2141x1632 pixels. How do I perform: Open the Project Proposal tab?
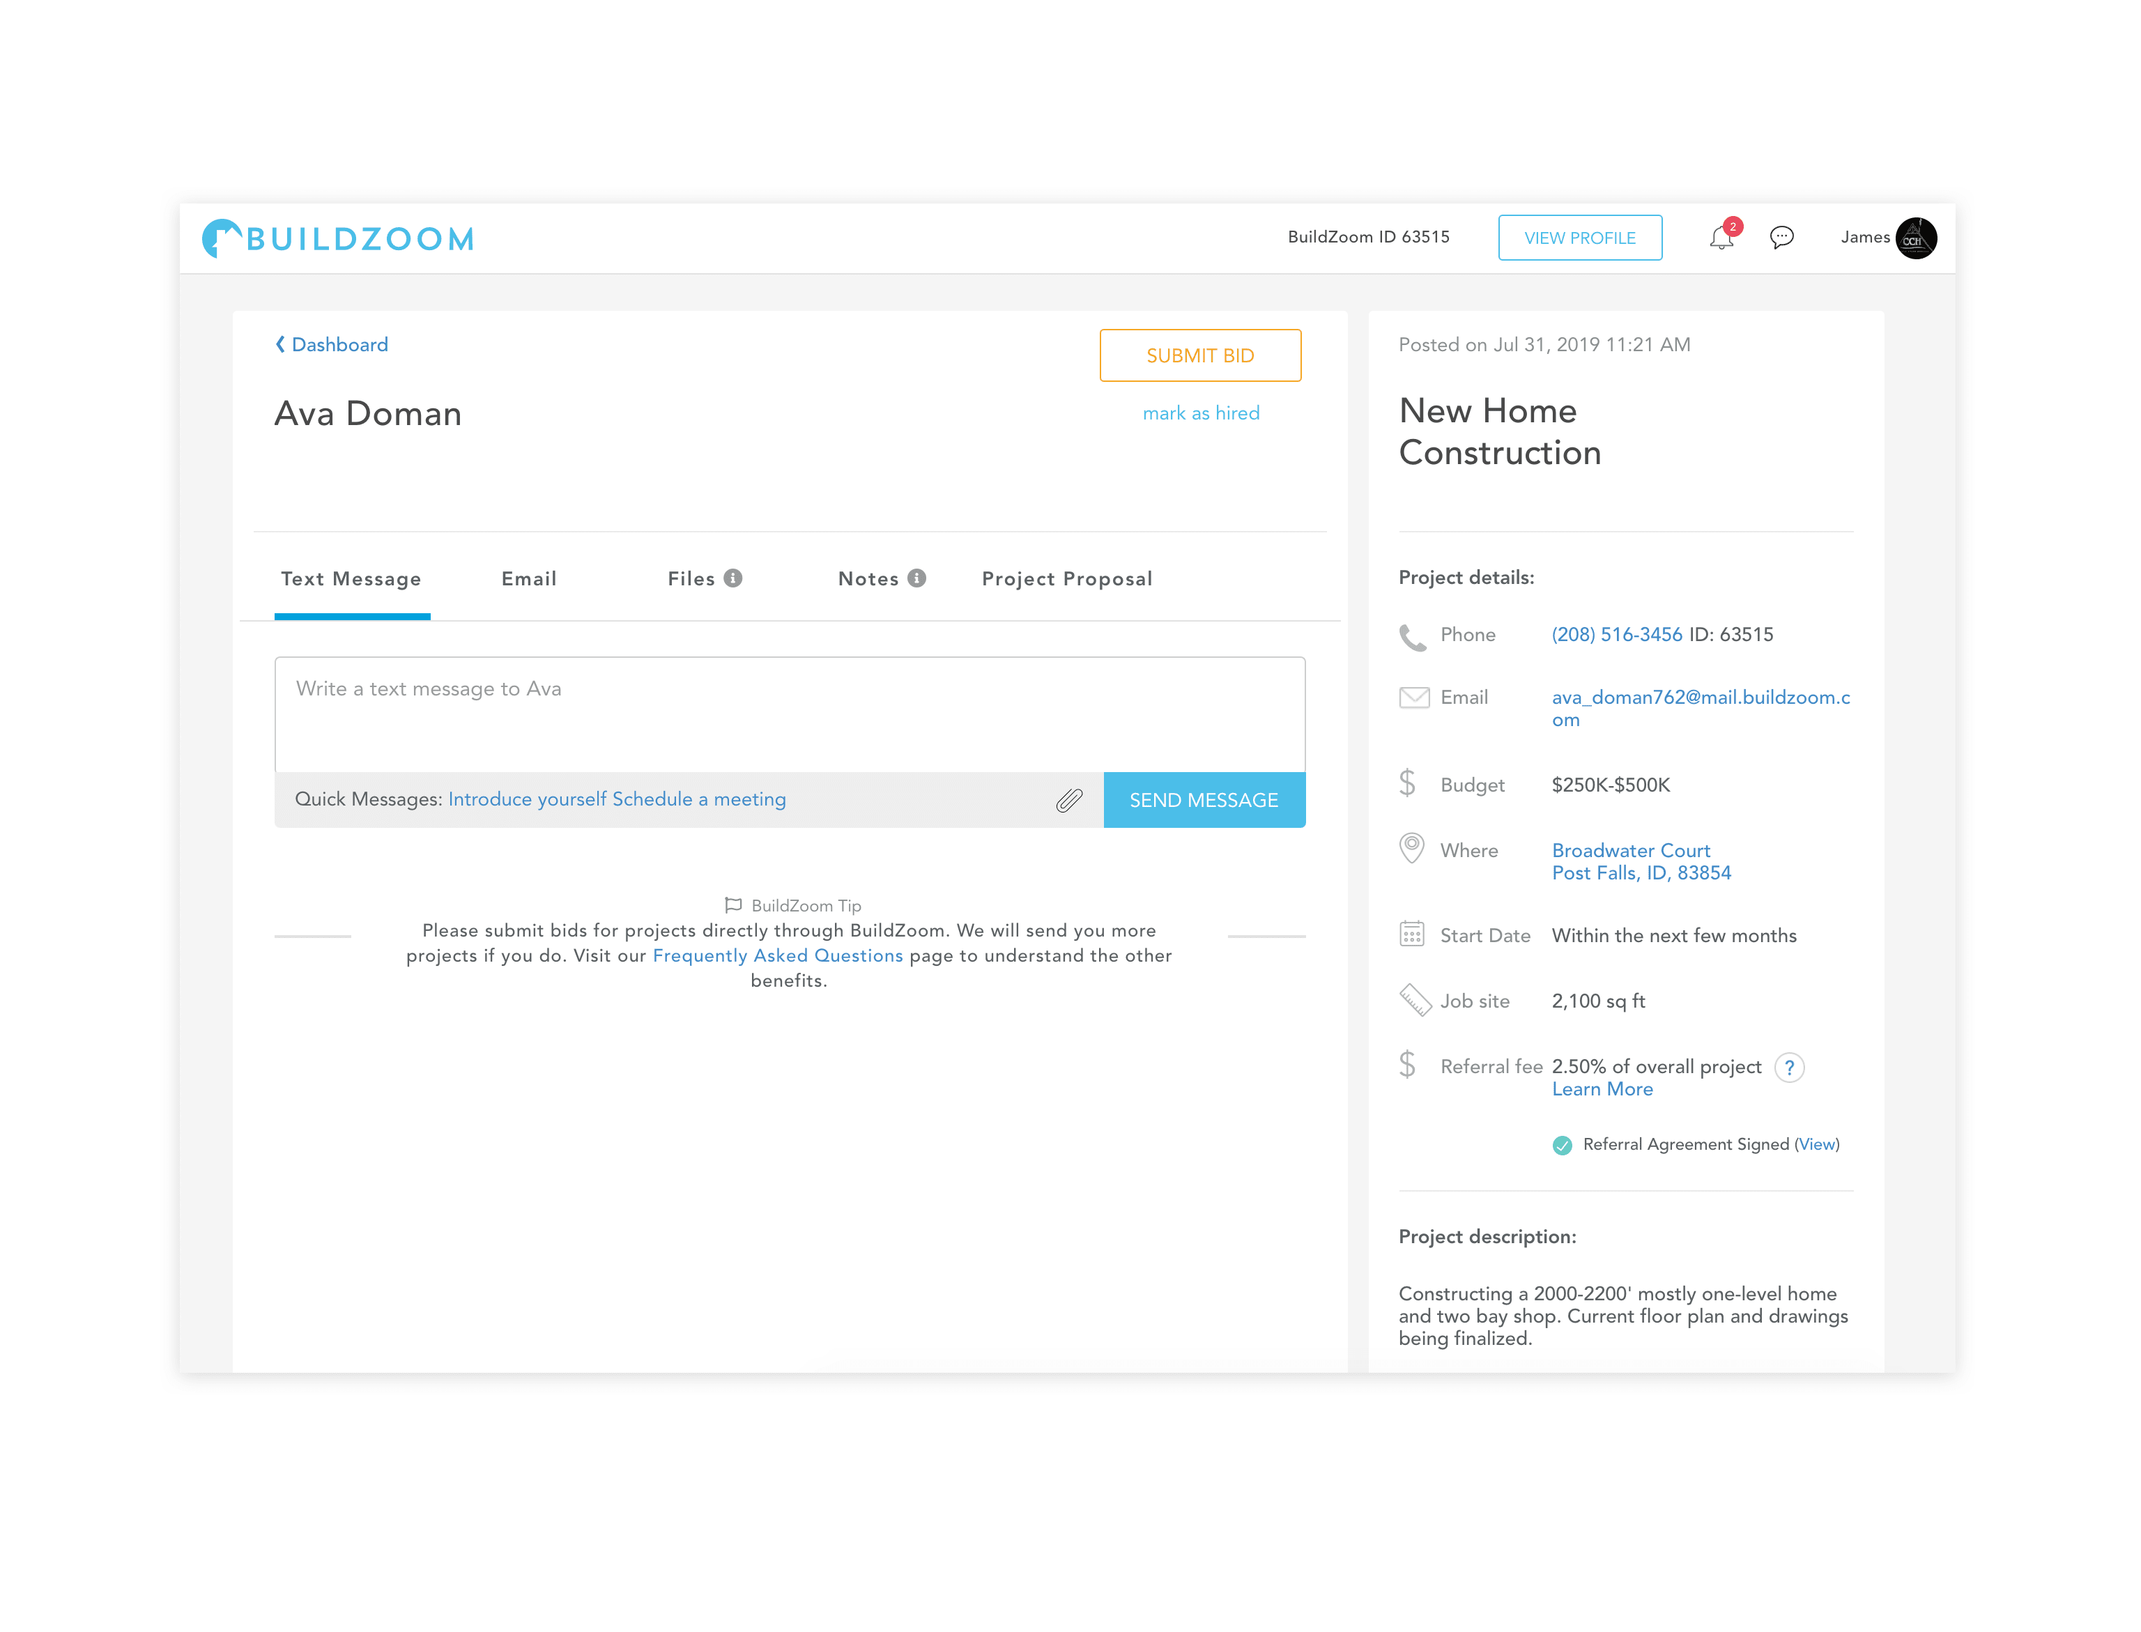pos(1066,578)
